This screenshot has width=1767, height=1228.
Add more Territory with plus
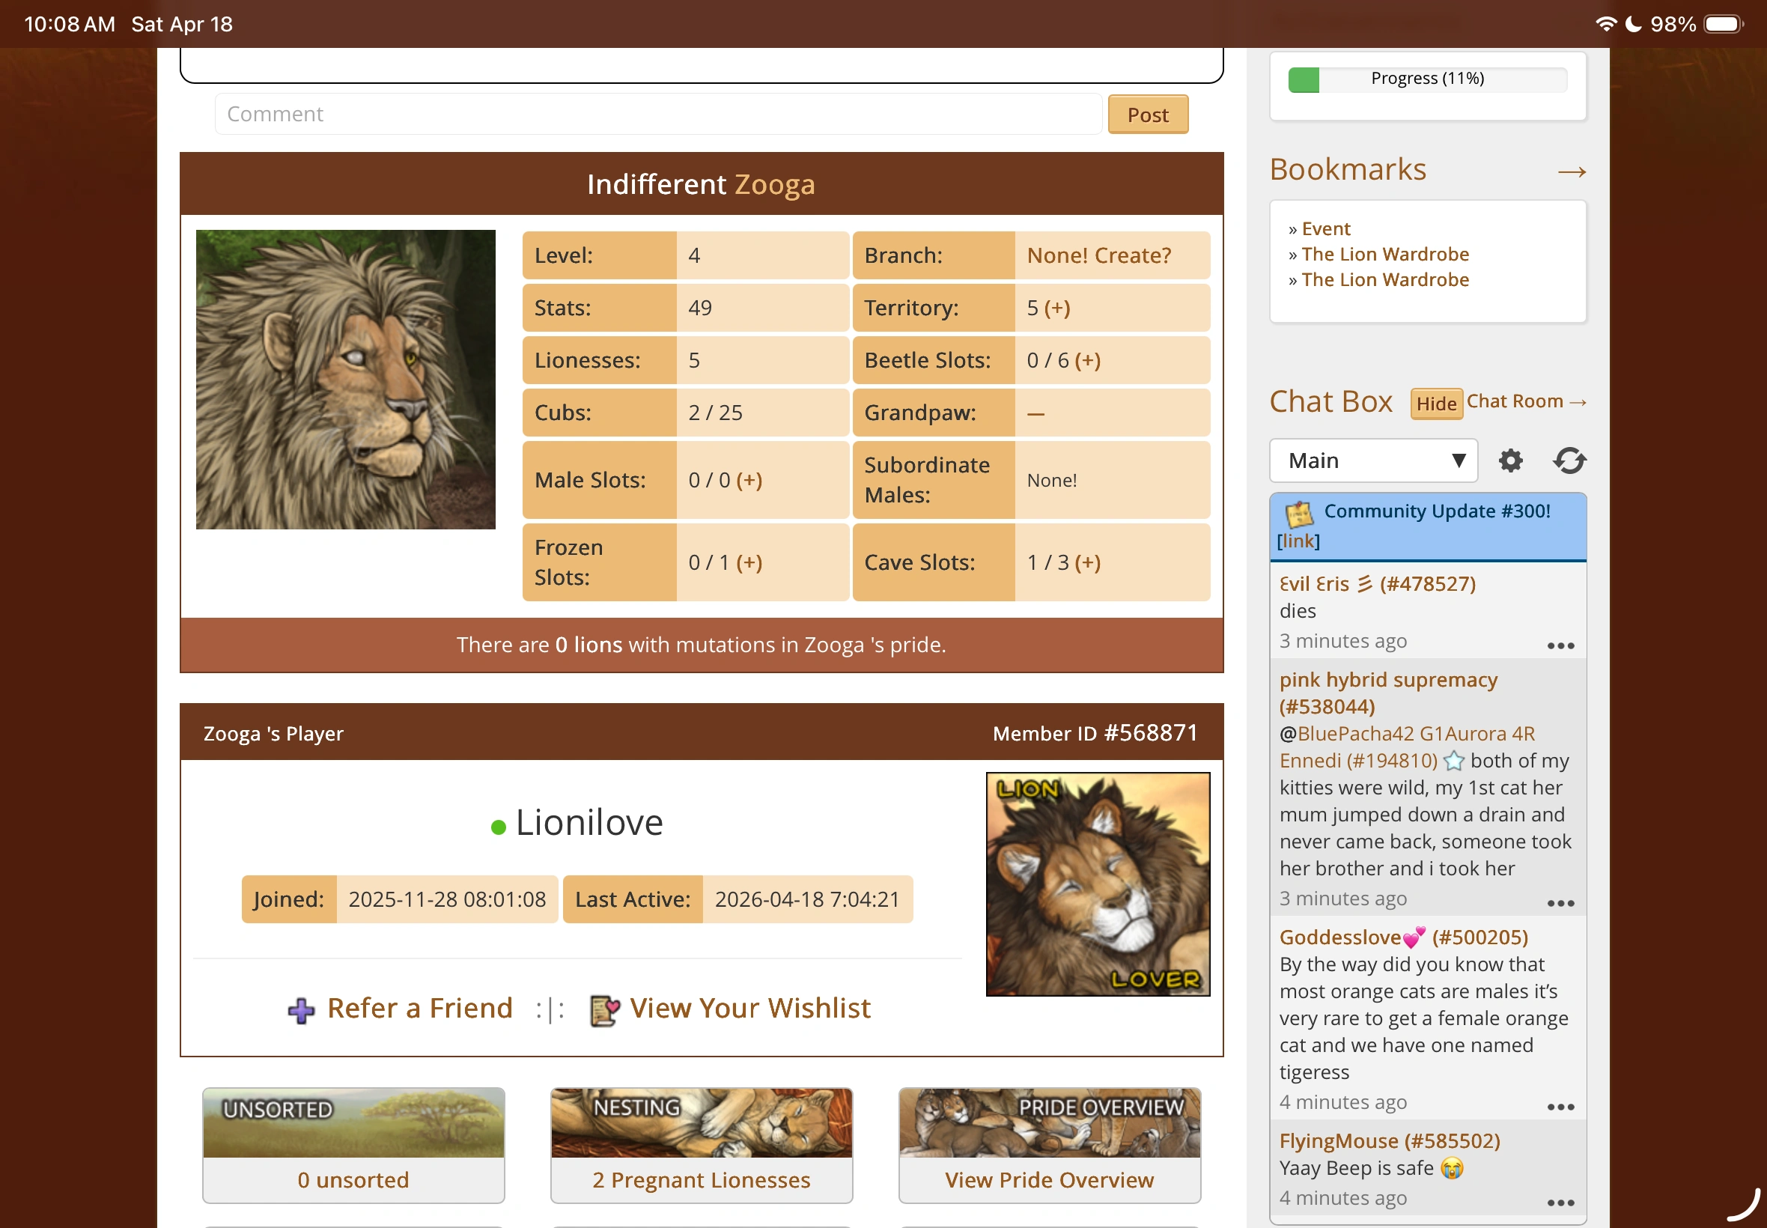1057,308
